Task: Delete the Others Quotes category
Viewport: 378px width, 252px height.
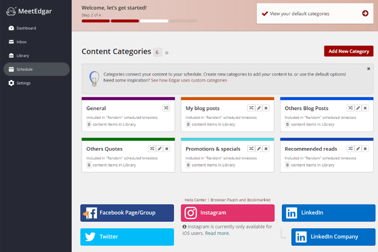Action: [x=167, y=148]
